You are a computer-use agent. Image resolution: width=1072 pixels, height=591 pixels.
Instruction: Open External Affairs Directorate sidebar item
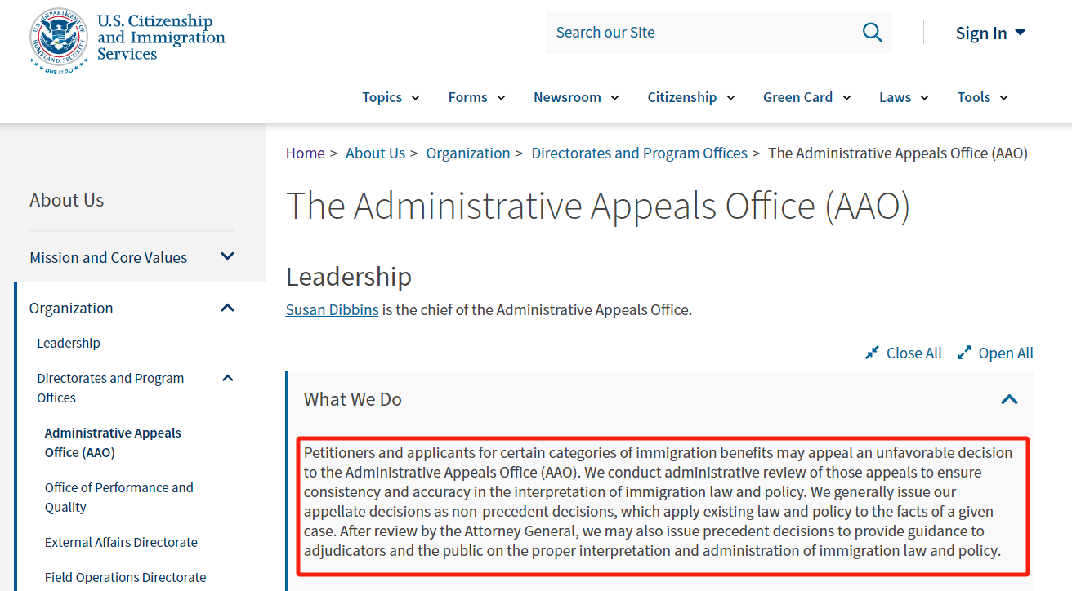121,542
